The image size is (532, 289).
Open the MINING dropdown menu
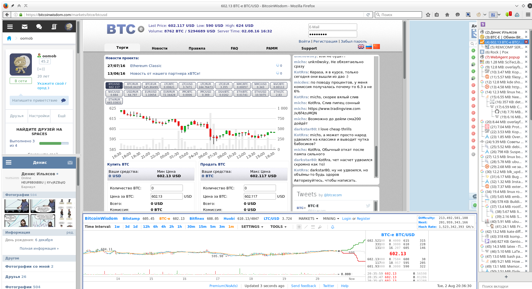click(x=331, y=218)
